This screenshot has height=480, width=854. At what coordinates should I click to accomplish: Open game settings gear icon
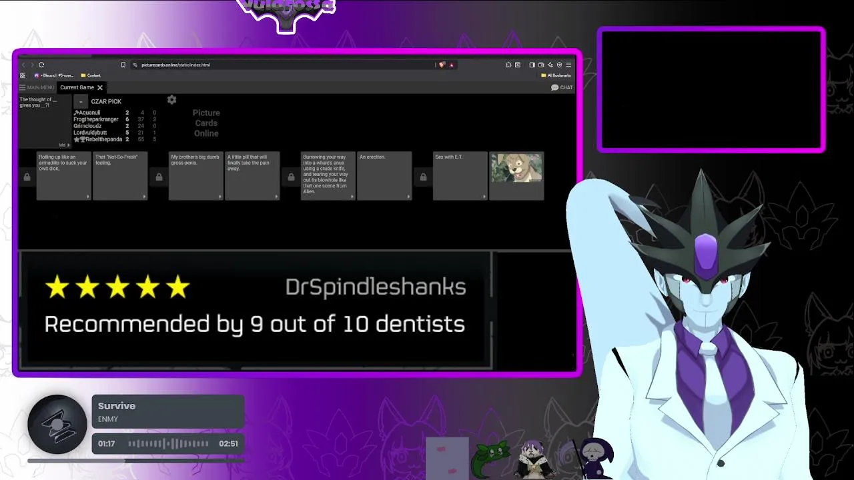[171, 99]
